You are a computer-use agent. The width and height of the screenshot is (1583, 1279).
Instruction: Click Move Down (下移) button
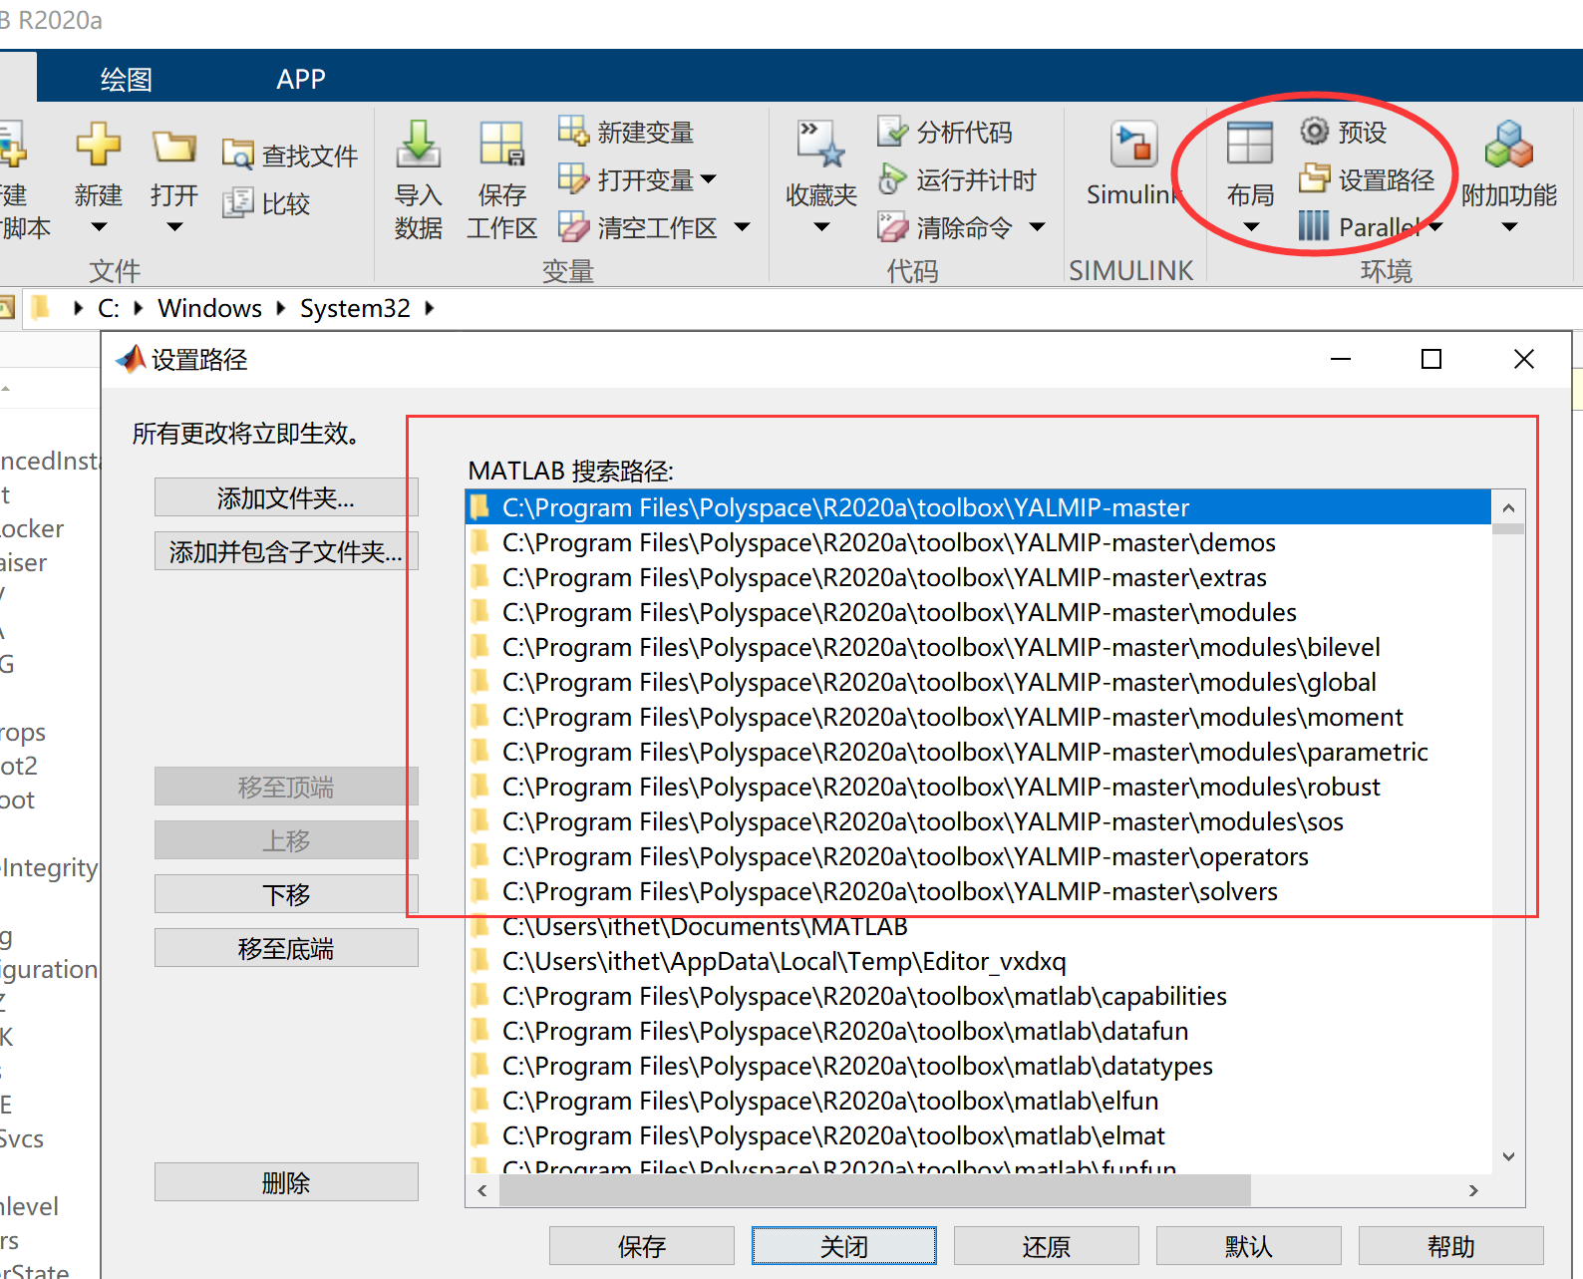286,894
